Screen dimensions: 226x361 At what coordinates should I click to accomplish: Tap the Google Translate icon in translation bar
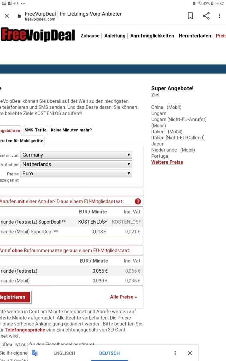point(35,353)
